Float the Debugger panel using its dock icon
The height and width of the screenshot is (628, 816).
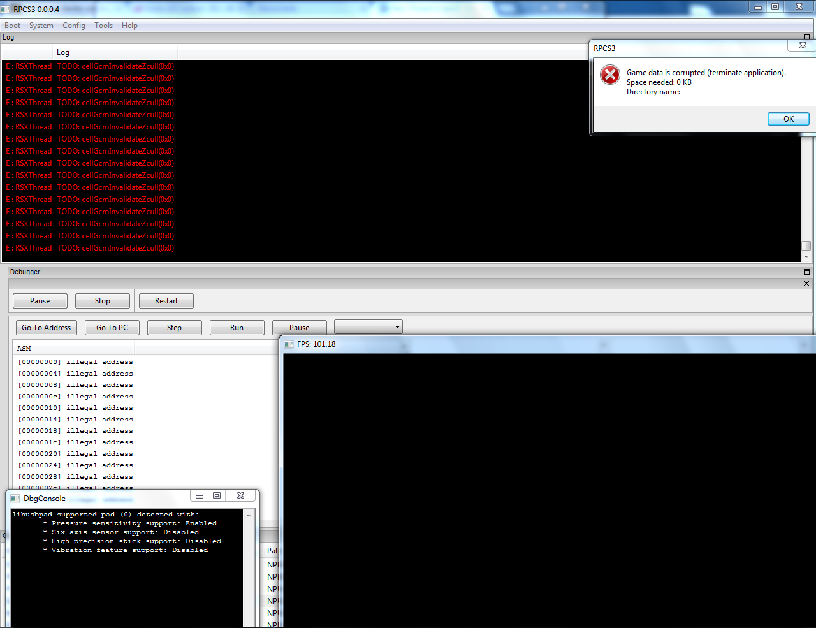[x=806, y=272]
